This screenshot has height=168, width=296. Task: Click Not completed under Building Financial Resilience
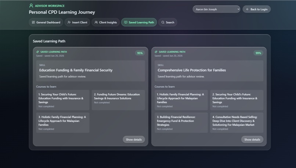(165, 129)
